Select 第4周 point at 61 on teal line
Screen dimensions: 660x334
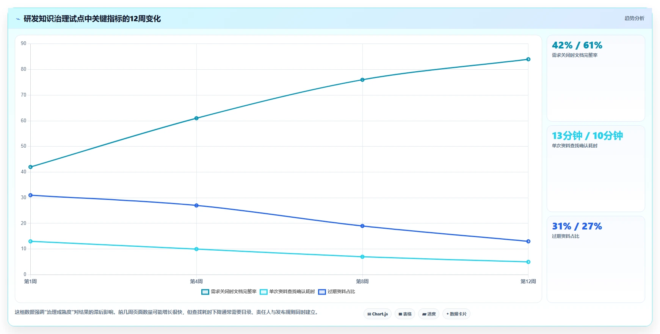pos(196,118)
